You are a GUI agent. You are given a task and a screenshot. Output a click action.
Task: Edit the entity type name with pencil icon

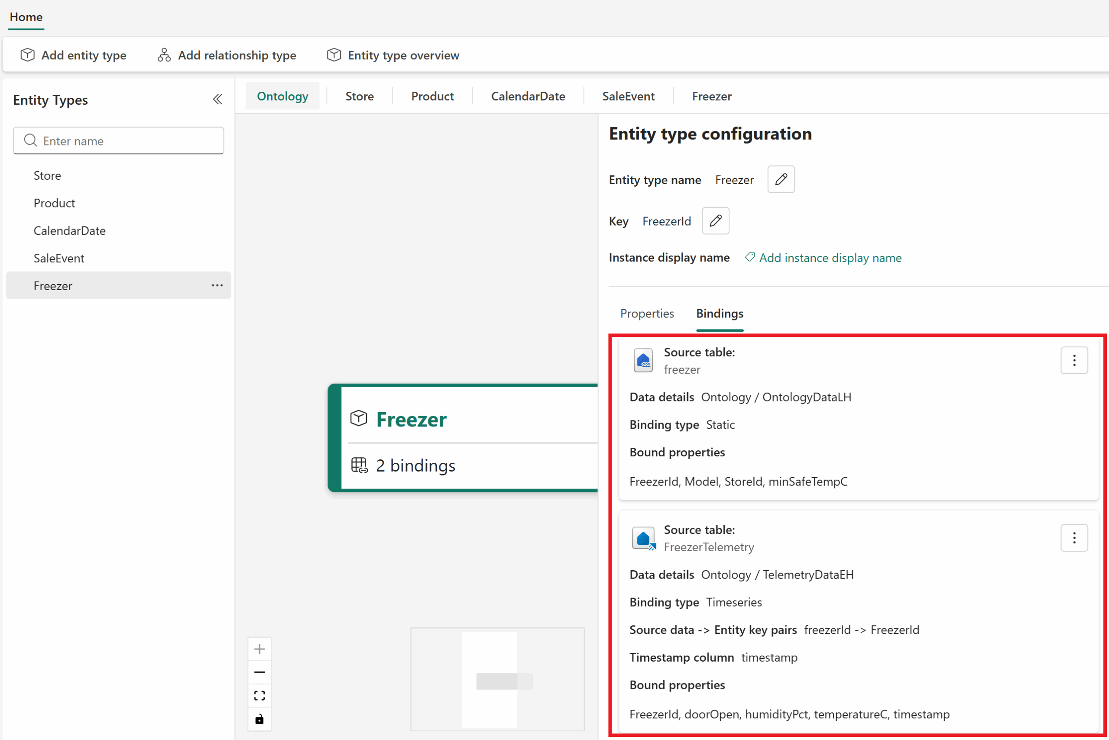780,179
